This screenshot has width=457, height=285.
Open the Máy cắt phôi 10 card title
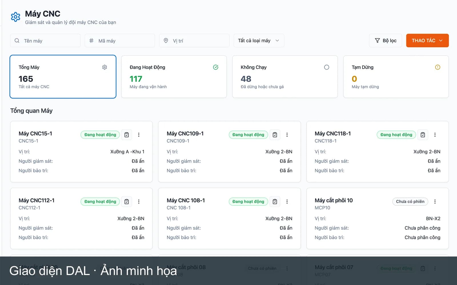[x=334, y=201]
